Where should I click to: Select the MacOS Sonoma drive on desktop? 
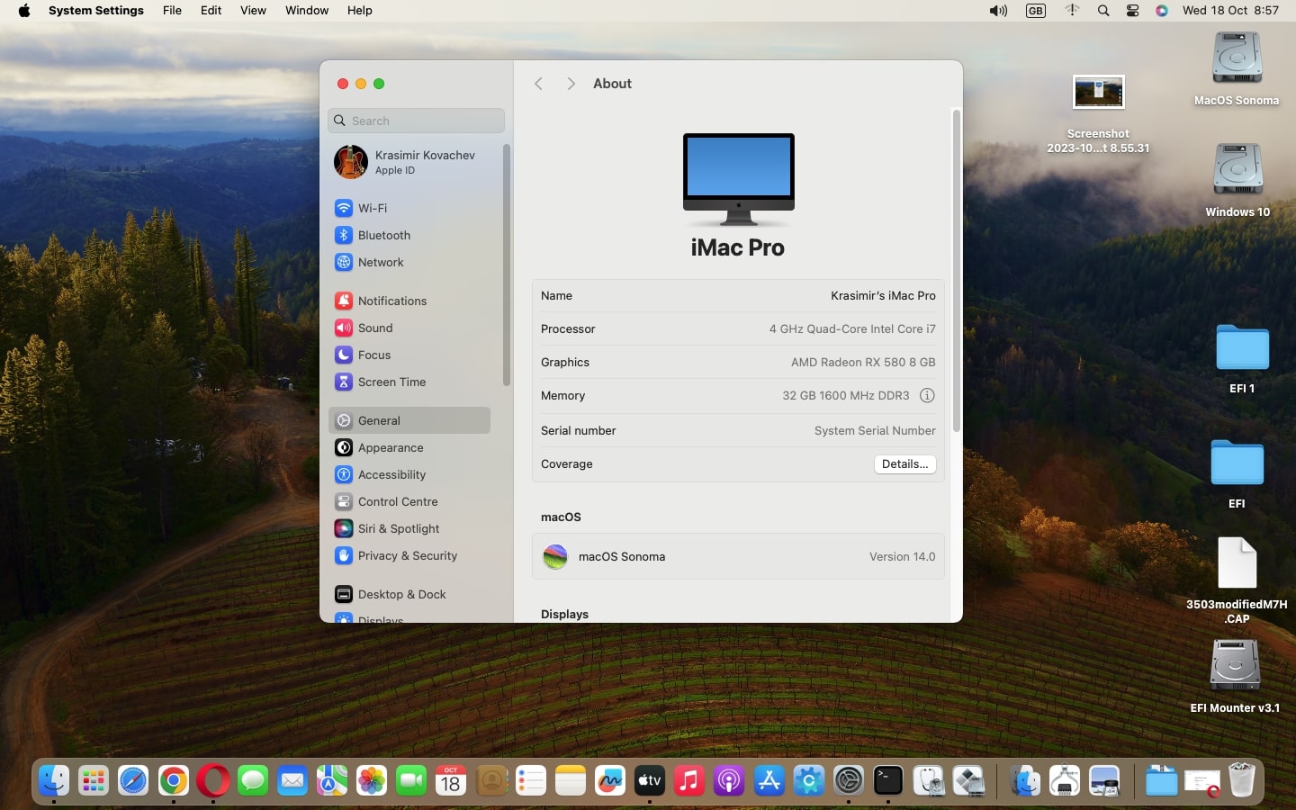click(x=1237, y=58)
